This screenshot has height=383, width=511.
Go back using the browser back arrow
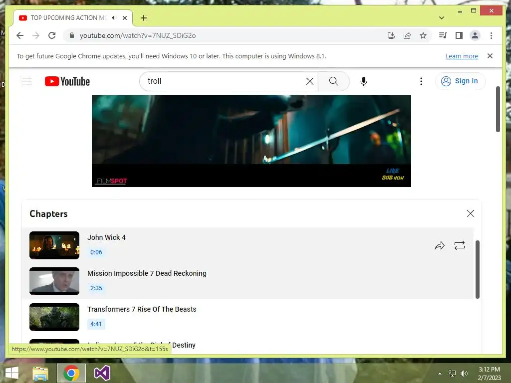point(20,35)
